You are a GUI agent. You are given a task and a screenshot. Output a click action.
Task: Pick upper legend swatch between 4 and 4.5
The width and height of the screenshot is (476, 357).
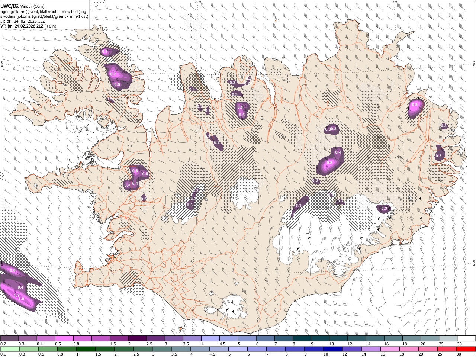click(x=210, y=338)
